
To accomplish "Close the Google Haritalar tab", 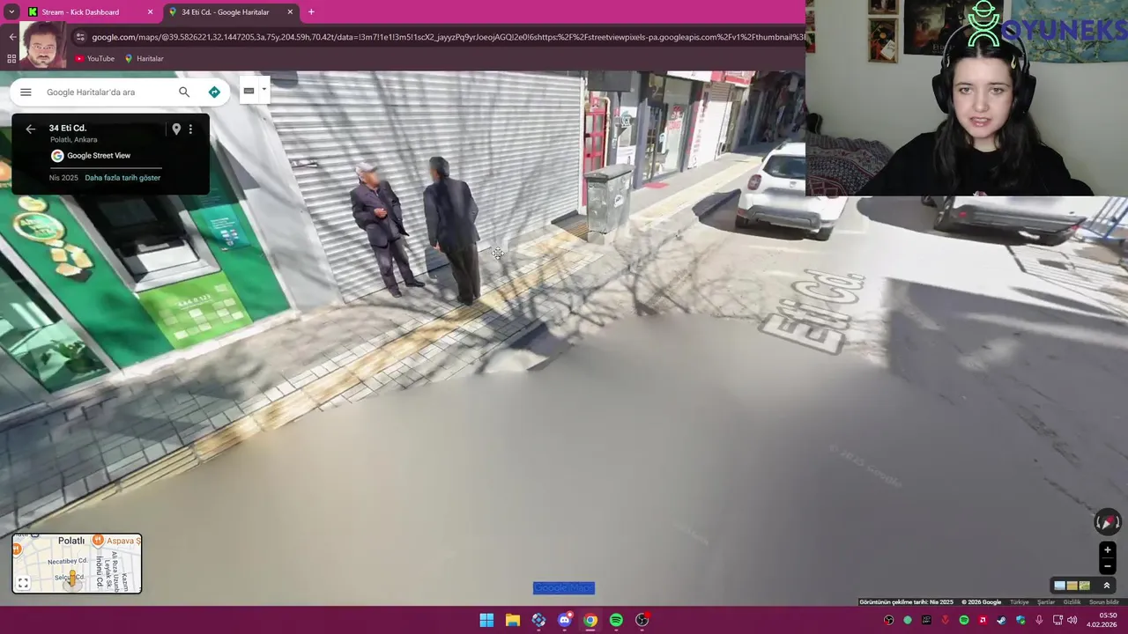I will pos(290,12).
